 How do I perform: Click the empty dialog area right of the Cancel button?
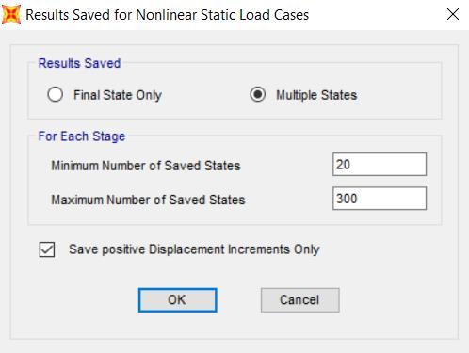397,300
